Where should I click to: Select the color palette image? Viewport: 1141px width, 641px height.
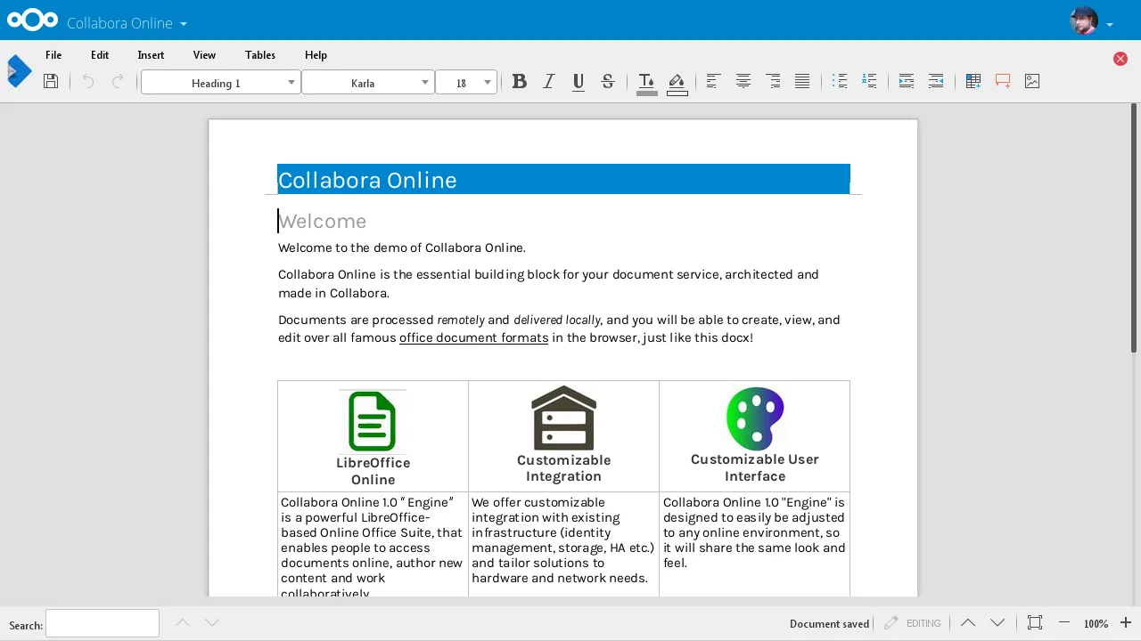coord(755,418)
